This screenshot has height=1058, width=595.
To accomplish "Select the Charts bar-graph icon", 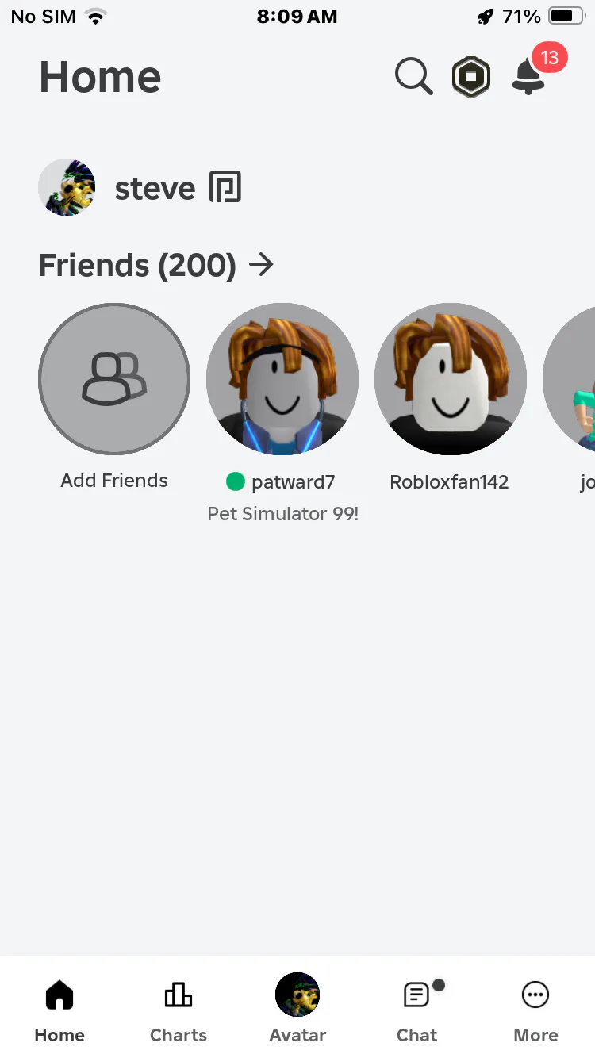I will pyautogui.click(x=178, y=995).
